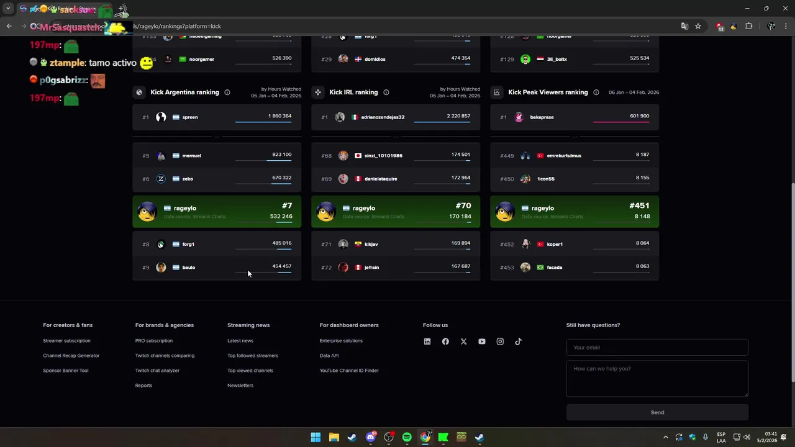
Task: Click the X (Twitter) social icon
Action: tap(463, 341)
